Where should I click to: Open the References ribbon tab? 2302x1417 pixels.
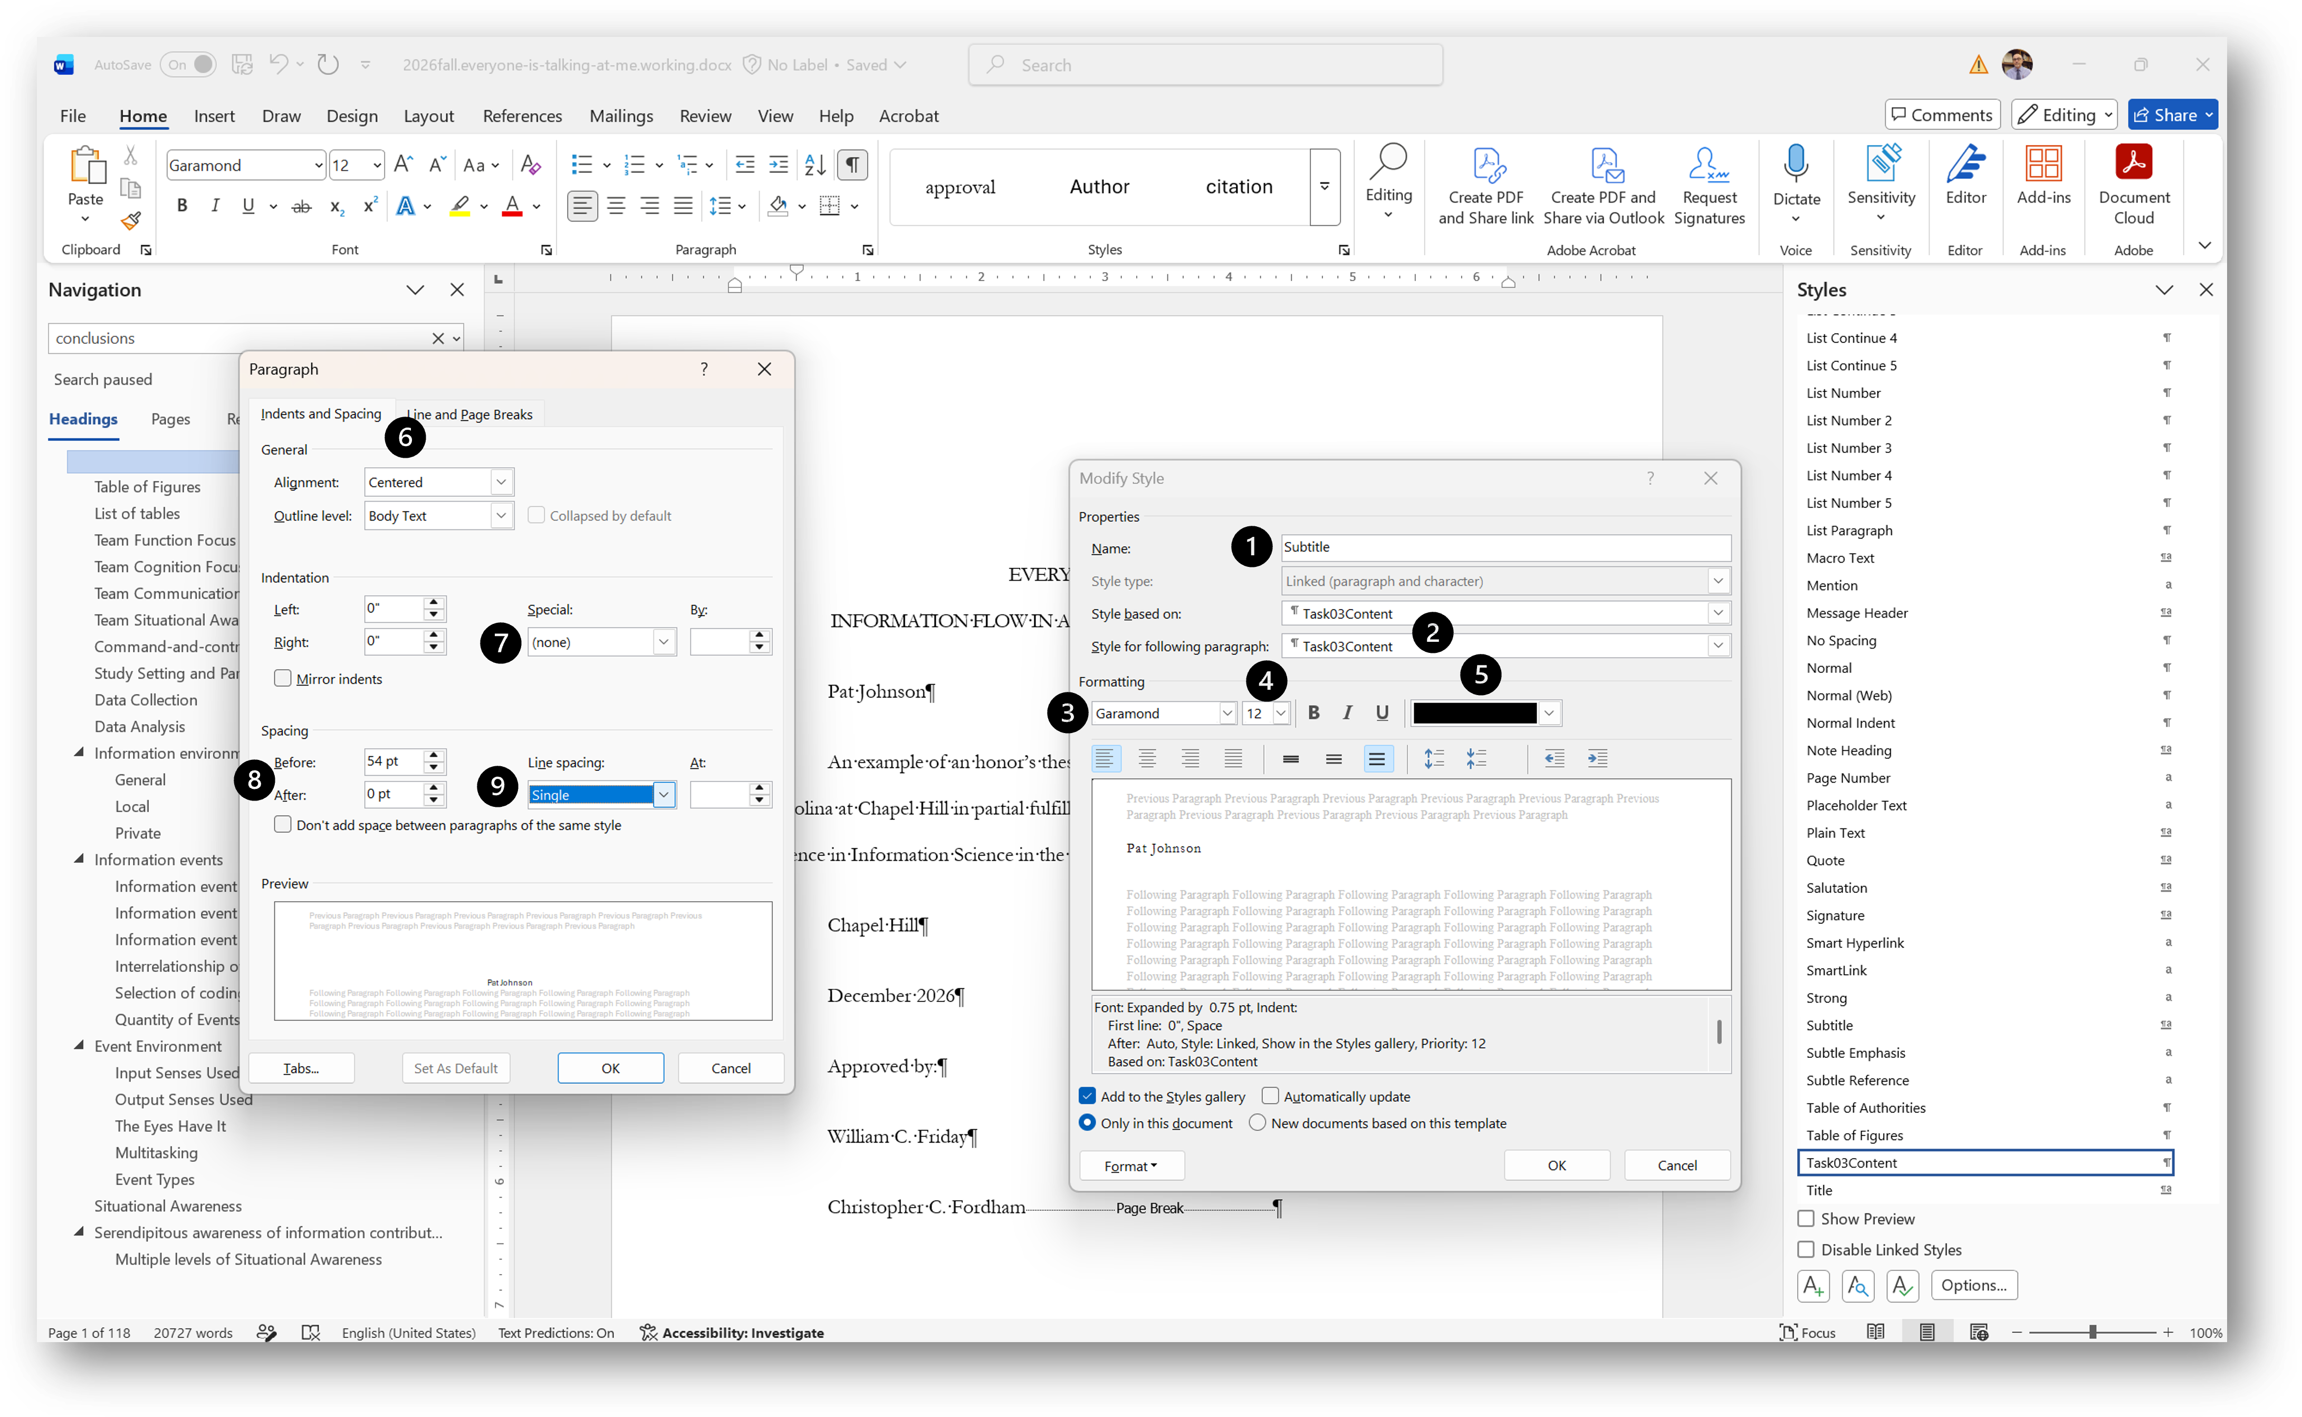pos(522,115)
